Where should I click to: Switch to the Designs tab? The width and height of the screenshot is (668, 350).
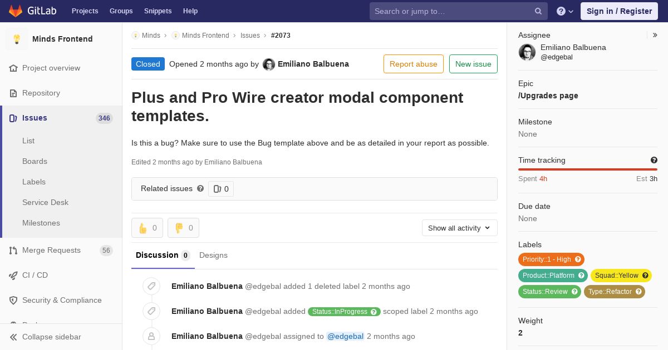213,256
